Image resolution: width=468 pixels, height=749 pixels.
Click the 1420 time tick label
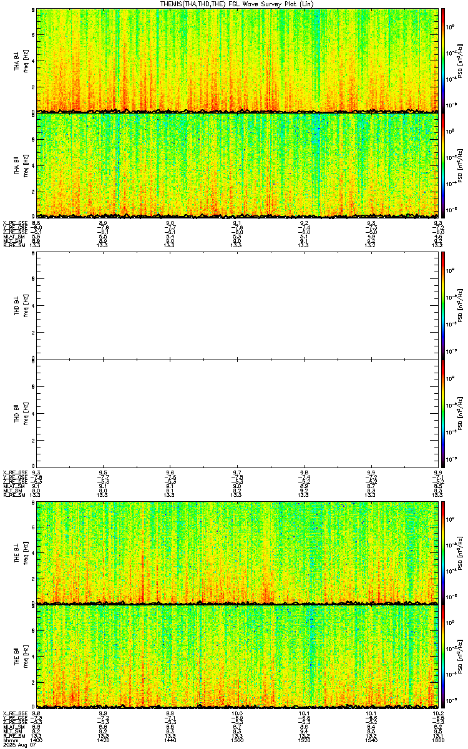click(x=103, y=742)
